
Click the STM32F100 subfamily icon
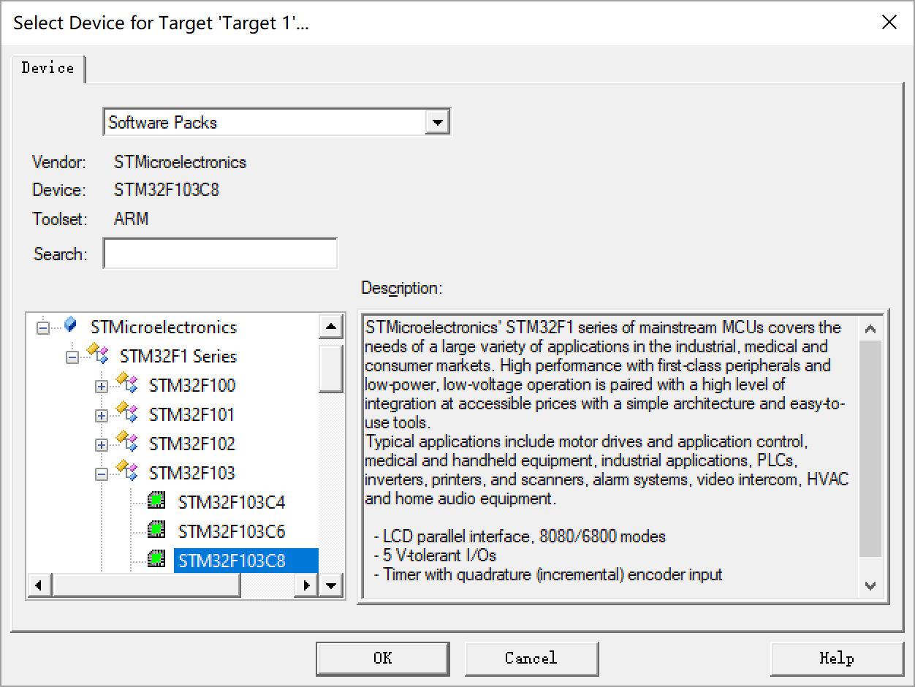tap(126, 384)
